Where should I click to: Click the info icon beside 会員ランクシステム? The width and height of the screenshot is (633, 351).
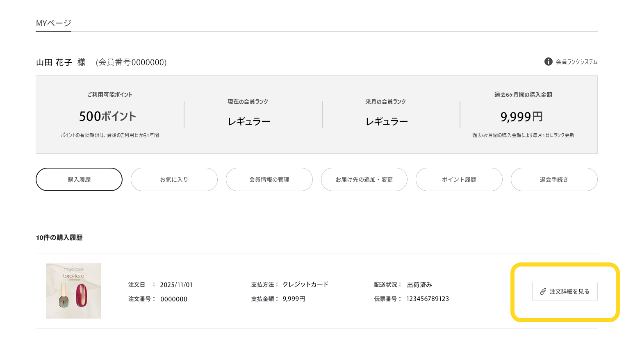click(548, 62)
